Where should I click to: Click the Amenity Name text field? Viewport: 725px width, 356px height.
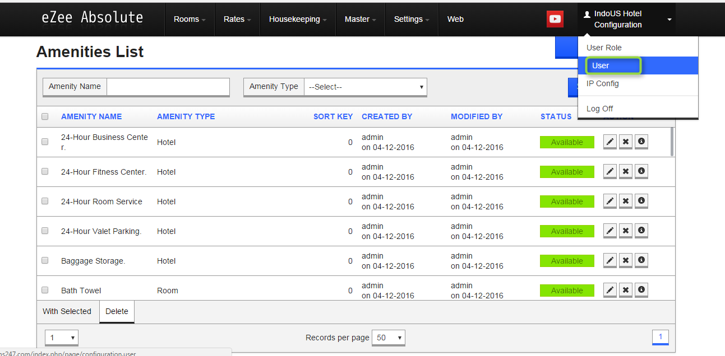(x=168, y=87)
